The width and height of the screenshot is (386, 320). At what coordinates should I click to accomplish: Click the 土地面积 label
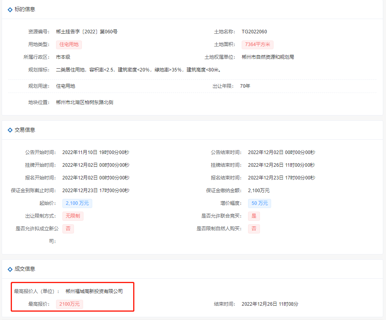(x=225, y=44)
